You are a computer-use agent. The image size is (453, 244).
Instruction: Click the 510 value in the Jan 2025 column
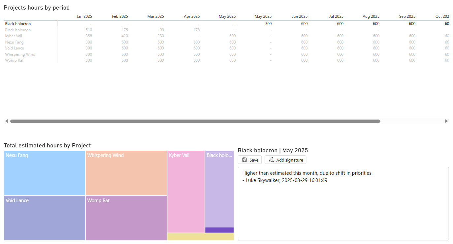pos(88,30)
